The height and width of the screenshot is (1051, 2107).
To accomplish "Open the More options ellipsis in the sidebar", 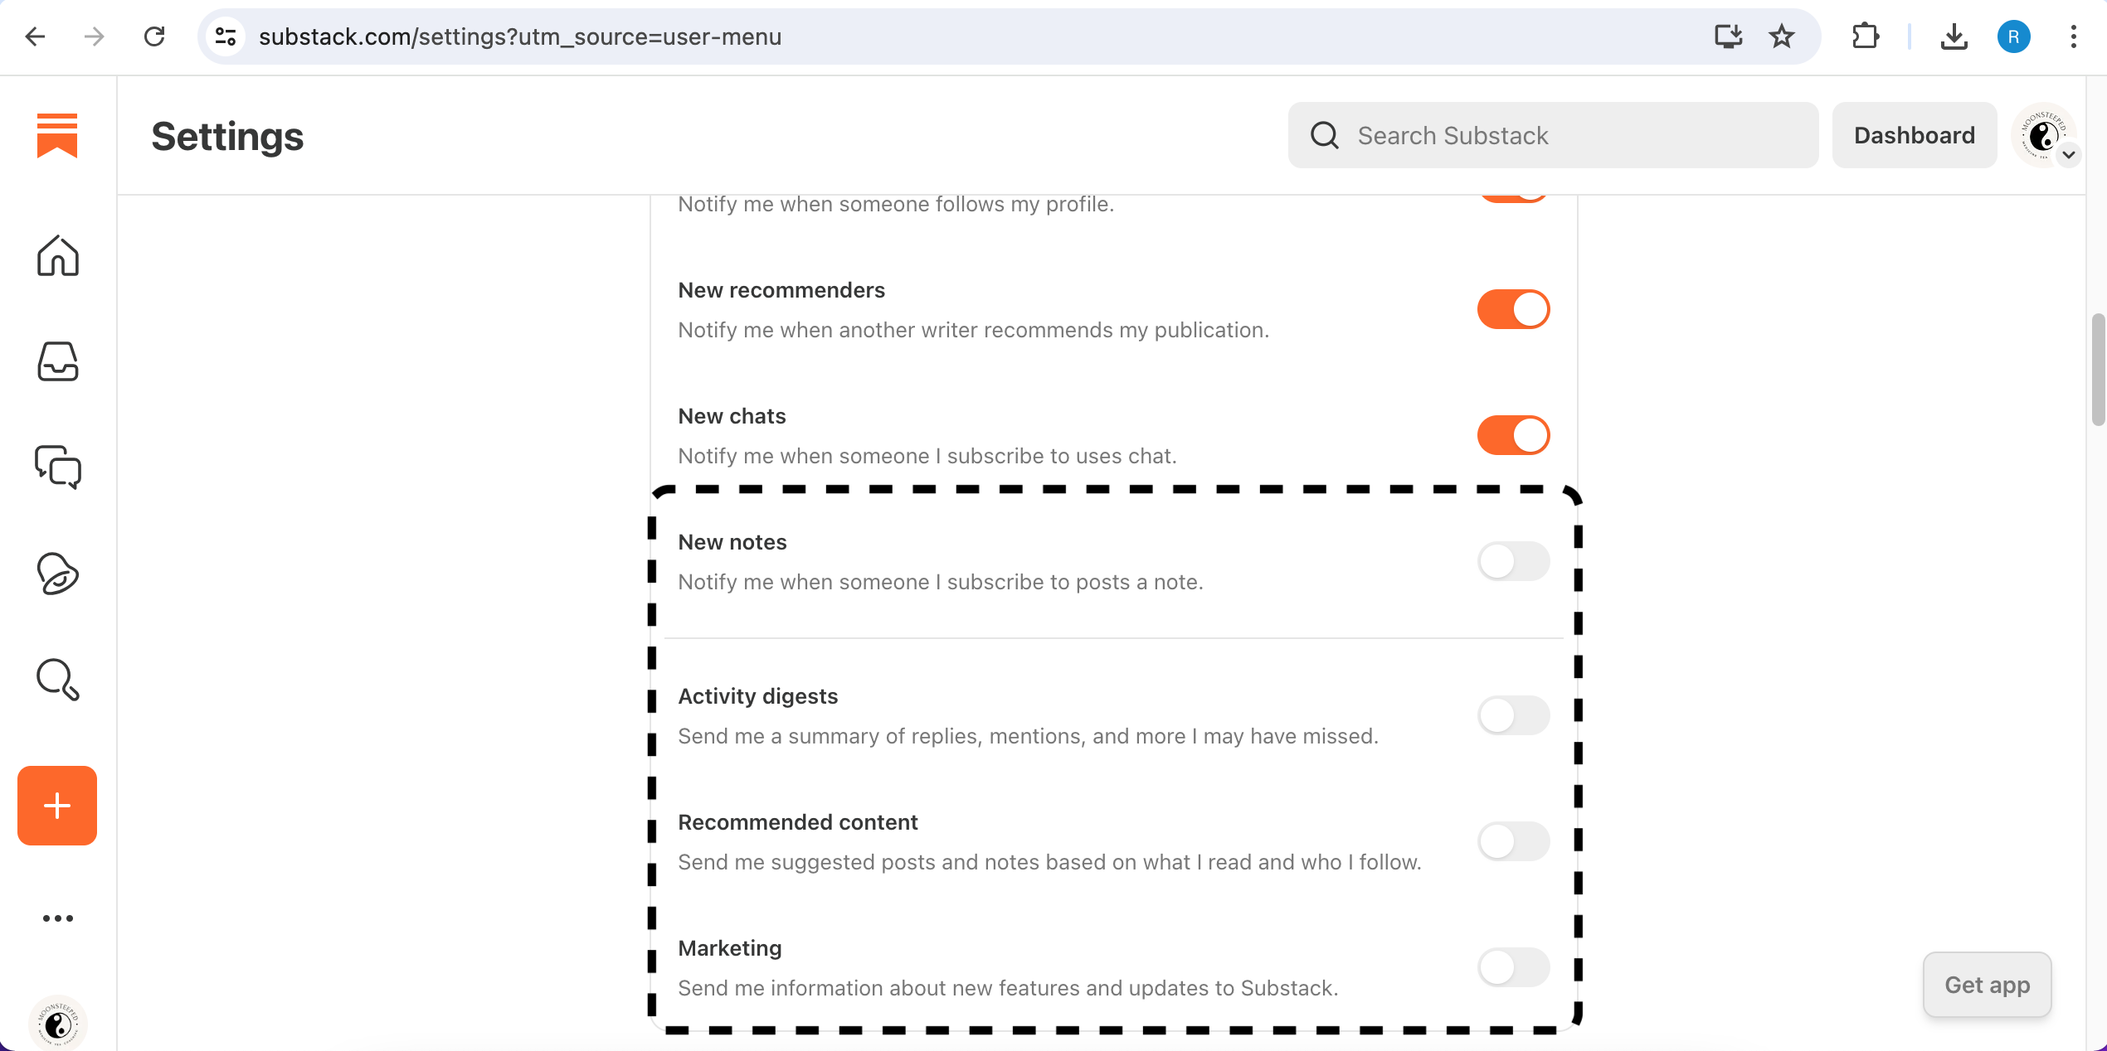I will click(56, 918).
